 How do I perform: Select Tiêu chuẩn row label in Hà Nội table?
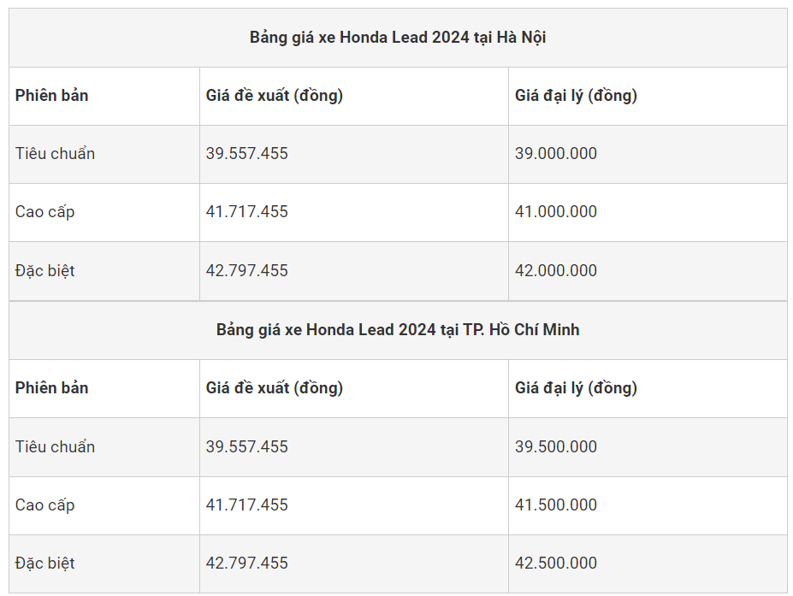pyautogui.click(x=56, y=154)
